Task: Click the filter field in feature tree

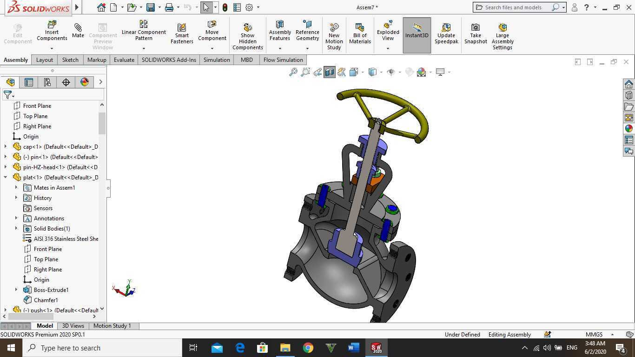Action: pos(52,94)
